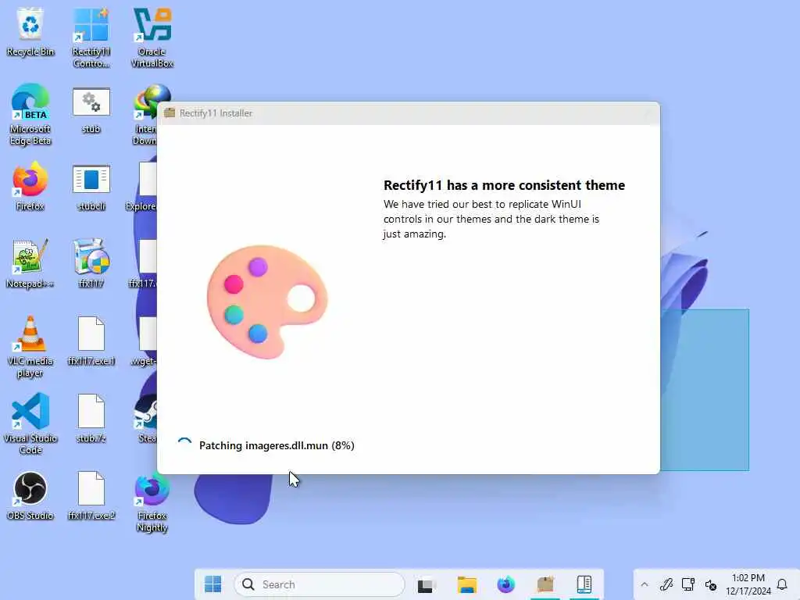This screenshot has width=800, height=600.
Task: Click the pen tray icon
Action: (666, 584)
